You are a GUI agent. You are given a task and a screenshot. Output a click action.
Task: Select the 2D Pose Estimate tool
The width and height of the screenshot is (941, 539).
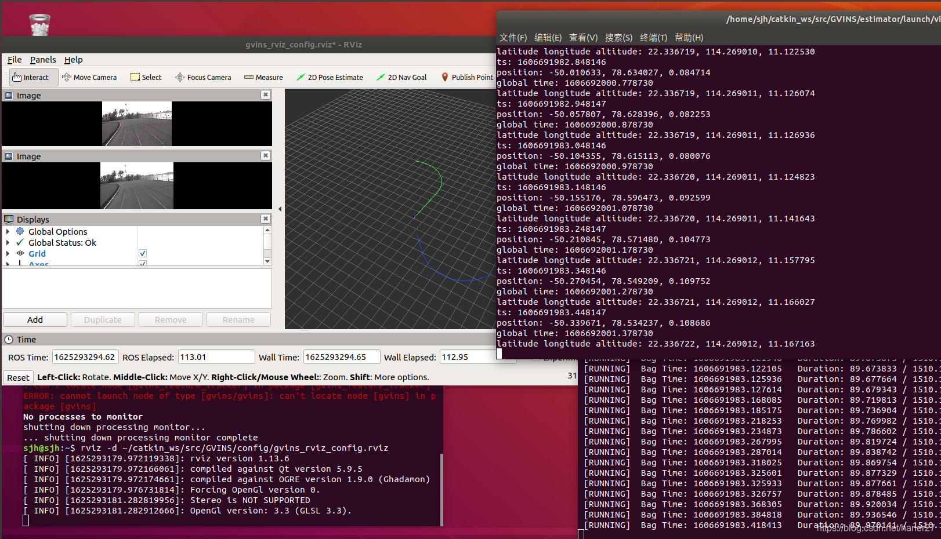(330, 77)
